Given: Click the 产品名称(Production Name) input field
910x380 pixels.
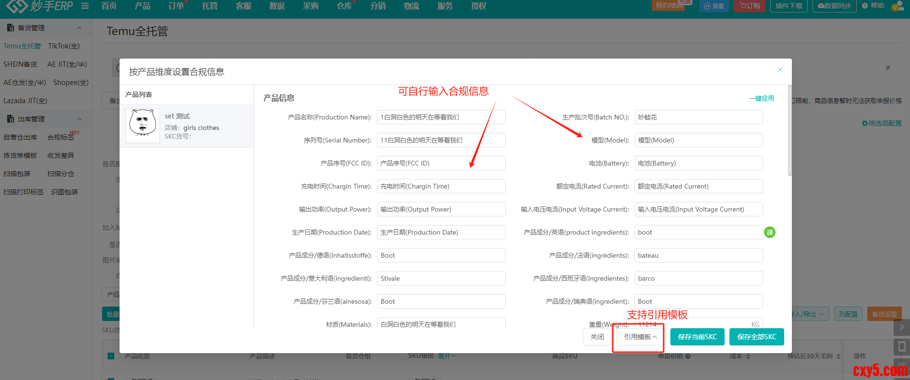Looking at the screenshot, I should pyautogui.click(x=441, y=117).
